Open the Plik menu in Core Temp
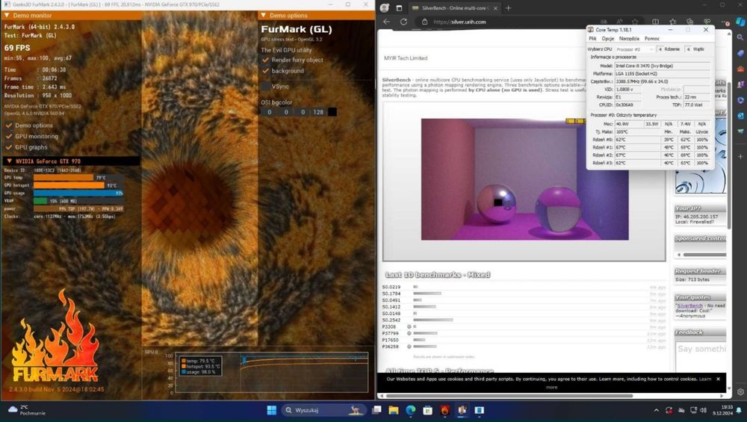The height and width of the screenshot is (422, 747). 592,39
